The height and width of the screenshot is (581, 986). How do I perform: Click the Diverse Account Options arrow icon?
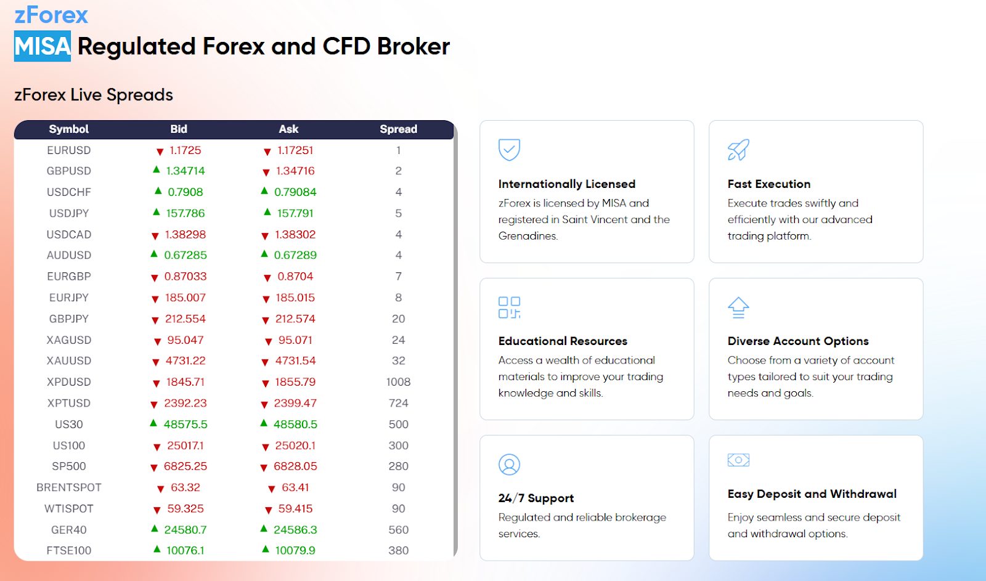[738, 307]
